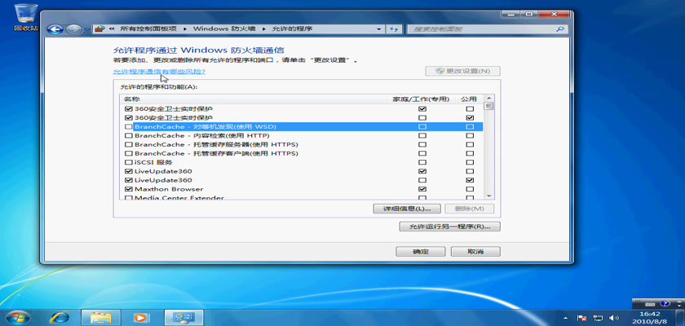Click the 详细信息(L)... button
This screenshot has height=326, width=685.
tap(406, 209)
